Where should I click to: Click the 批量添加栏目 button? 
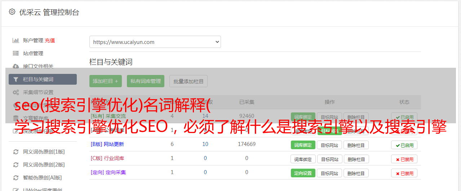pos(189,81)
